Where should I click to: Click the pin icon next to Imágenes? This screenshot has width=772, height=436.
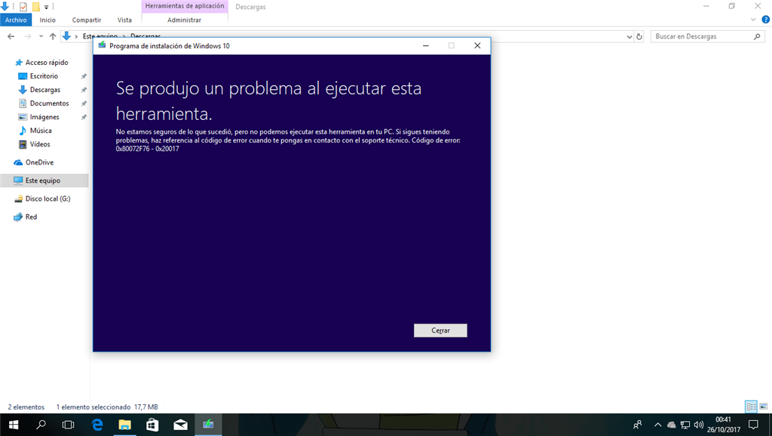tap(84, 117)
